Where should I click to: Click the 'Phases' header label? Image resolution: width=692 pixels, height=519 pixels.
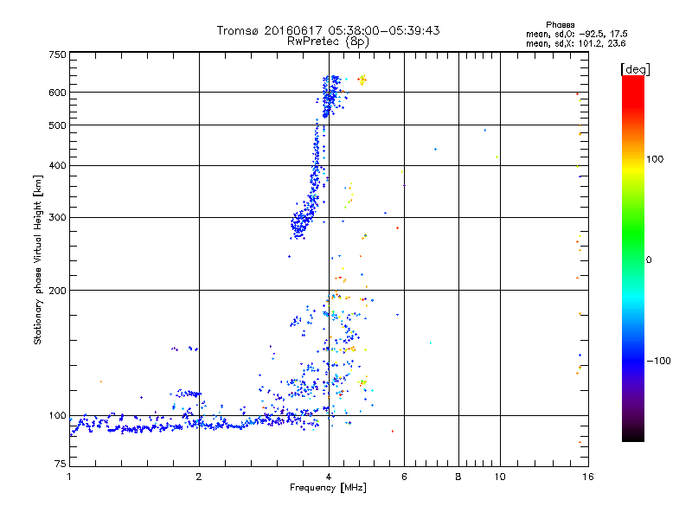tap(560, 25)
